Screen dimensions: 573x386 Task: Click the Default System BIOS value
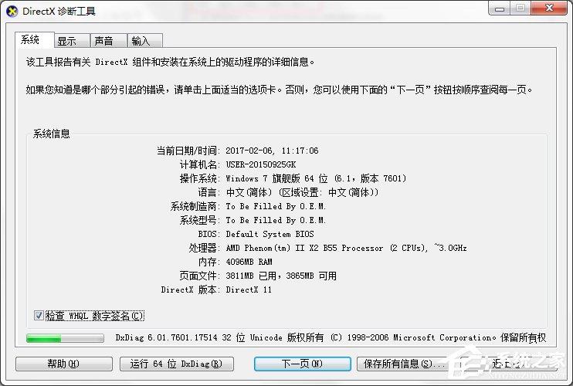tap(270, 234)
